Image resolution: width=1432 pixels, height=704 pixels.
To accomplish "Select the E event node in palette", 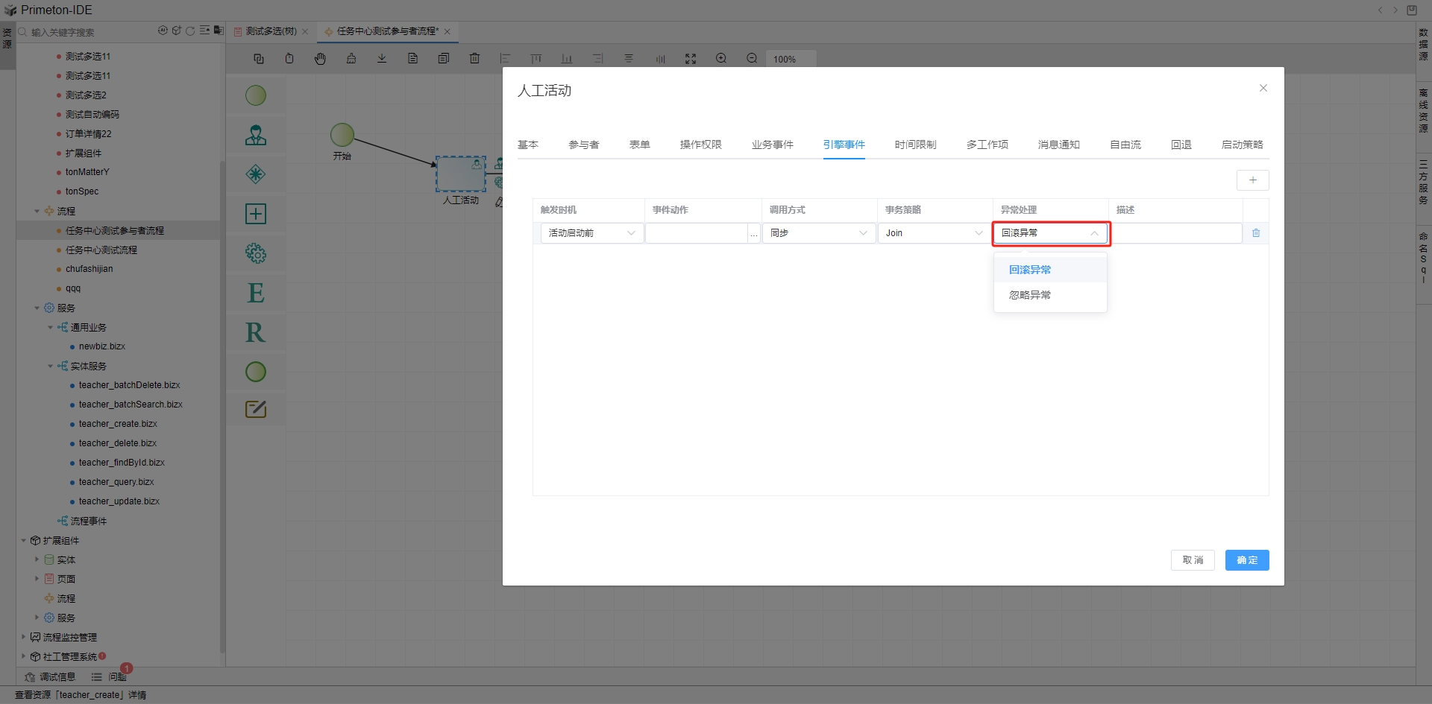I will click(x=256, y=294).
